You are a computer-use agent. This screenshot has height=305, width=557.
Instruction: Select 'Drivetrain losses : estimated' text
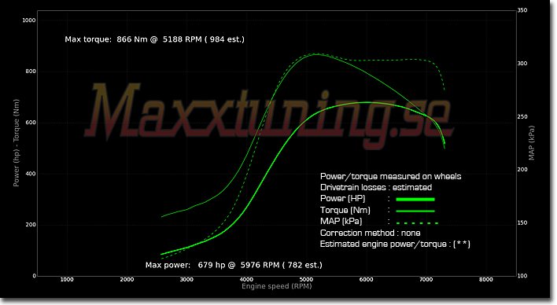376,187
